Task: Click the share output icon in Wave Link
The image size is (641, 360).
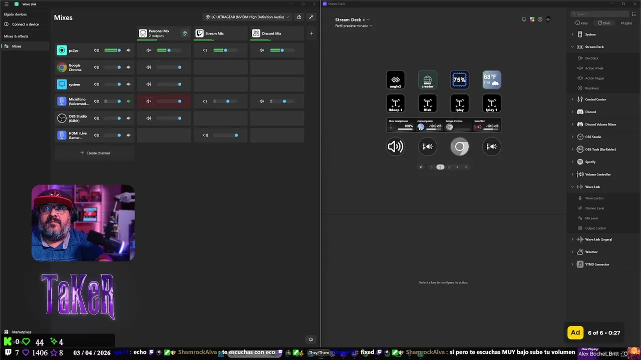Action: [x=299, y=17]
